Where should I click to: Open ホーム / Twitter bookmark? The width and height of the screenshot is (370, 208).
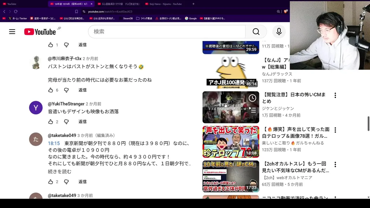18,18
